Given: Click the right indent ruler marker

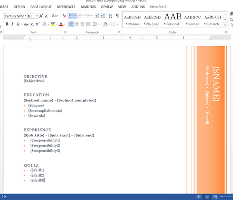Looking at the screenshot, I should pyautogui.click(x=210, y=39).
